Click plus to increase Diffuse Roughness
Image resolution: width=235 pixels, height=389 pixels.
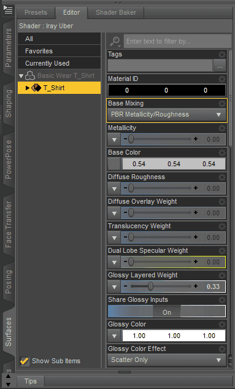pos(196,188)
